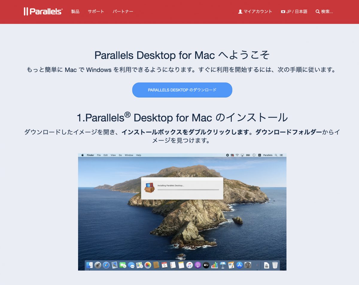Click the Apple TV icon in the pictured Dock

coord(206,265)
